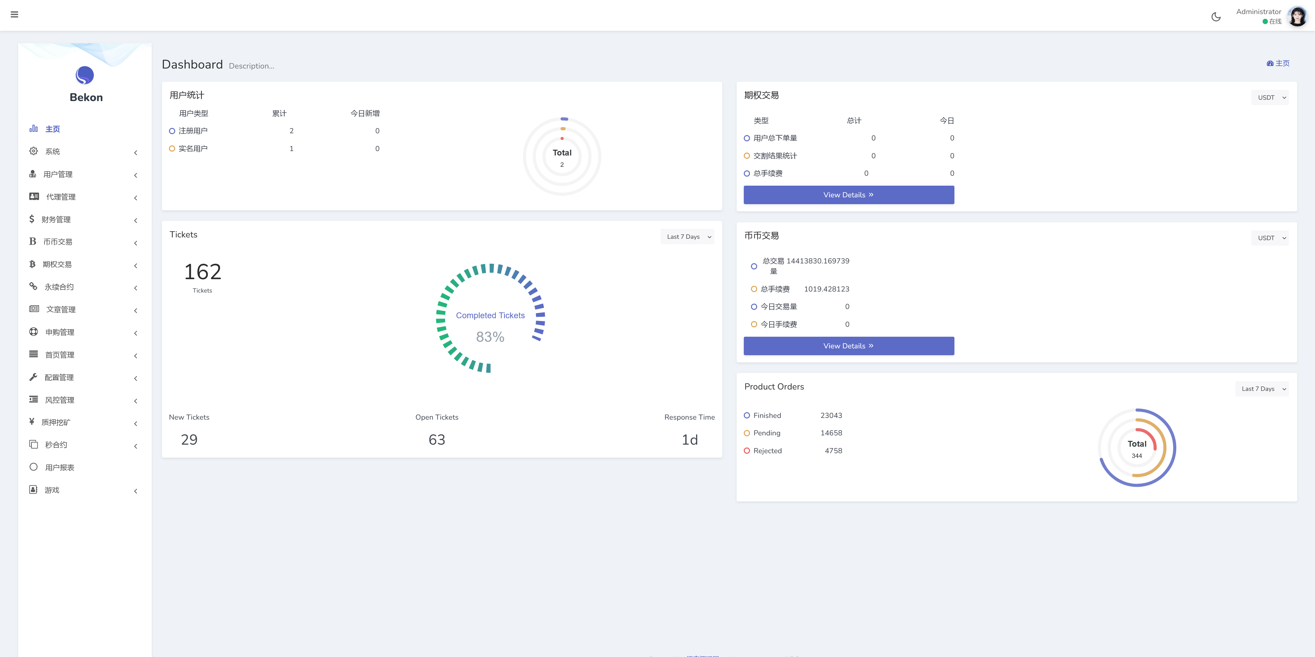Click the 永续合约 link icon
Viewport: 1315px width, 657px height.
(x=33, y=286)
